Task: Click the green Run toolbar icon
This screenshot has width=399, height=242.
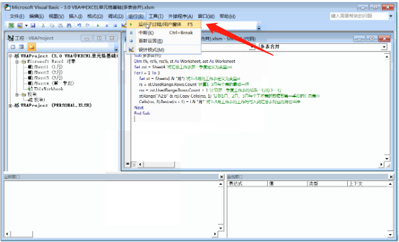Action: [98, 25]
